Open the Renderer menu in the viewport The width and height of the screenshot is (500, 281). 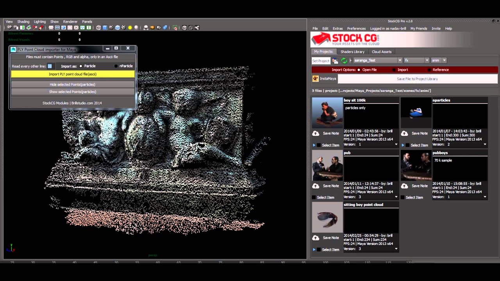click(x=70, y=22)
